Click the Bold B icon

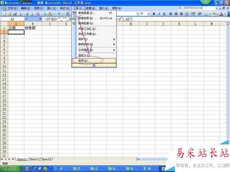click(x=154, y=14)
